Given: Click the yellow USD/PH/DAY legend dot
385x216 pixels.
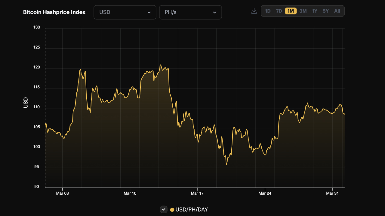Looking at the screenshot, I should pyautogui.click(x=172, y=210).
